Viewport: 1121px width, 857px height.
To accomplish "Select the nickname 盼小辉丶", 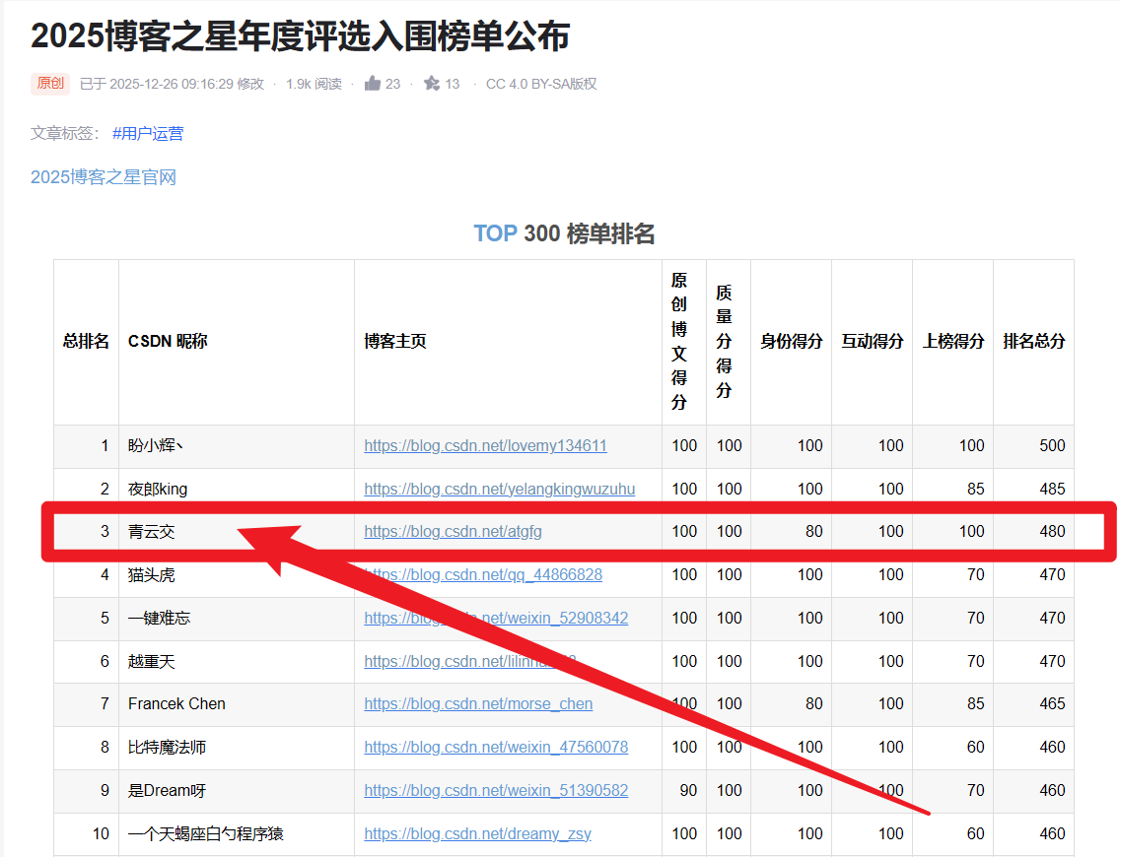I will point(156,445).
